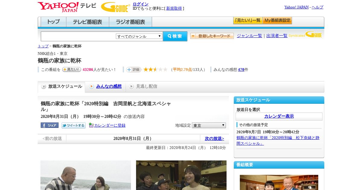
Task: Expand the 登録したキーワード dropdown
Action: coord(212,36)
